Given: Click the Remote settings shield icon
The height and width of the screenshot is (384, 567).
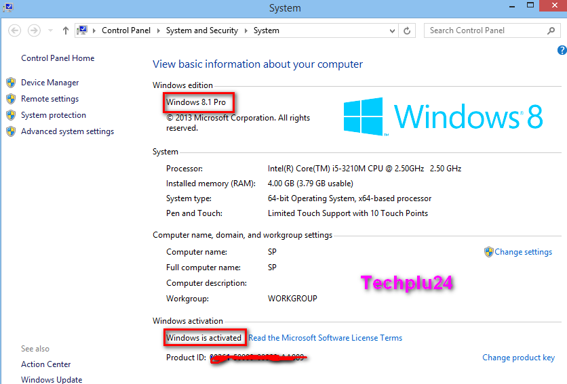Looking at the screenshot, I should click(11, 99).
